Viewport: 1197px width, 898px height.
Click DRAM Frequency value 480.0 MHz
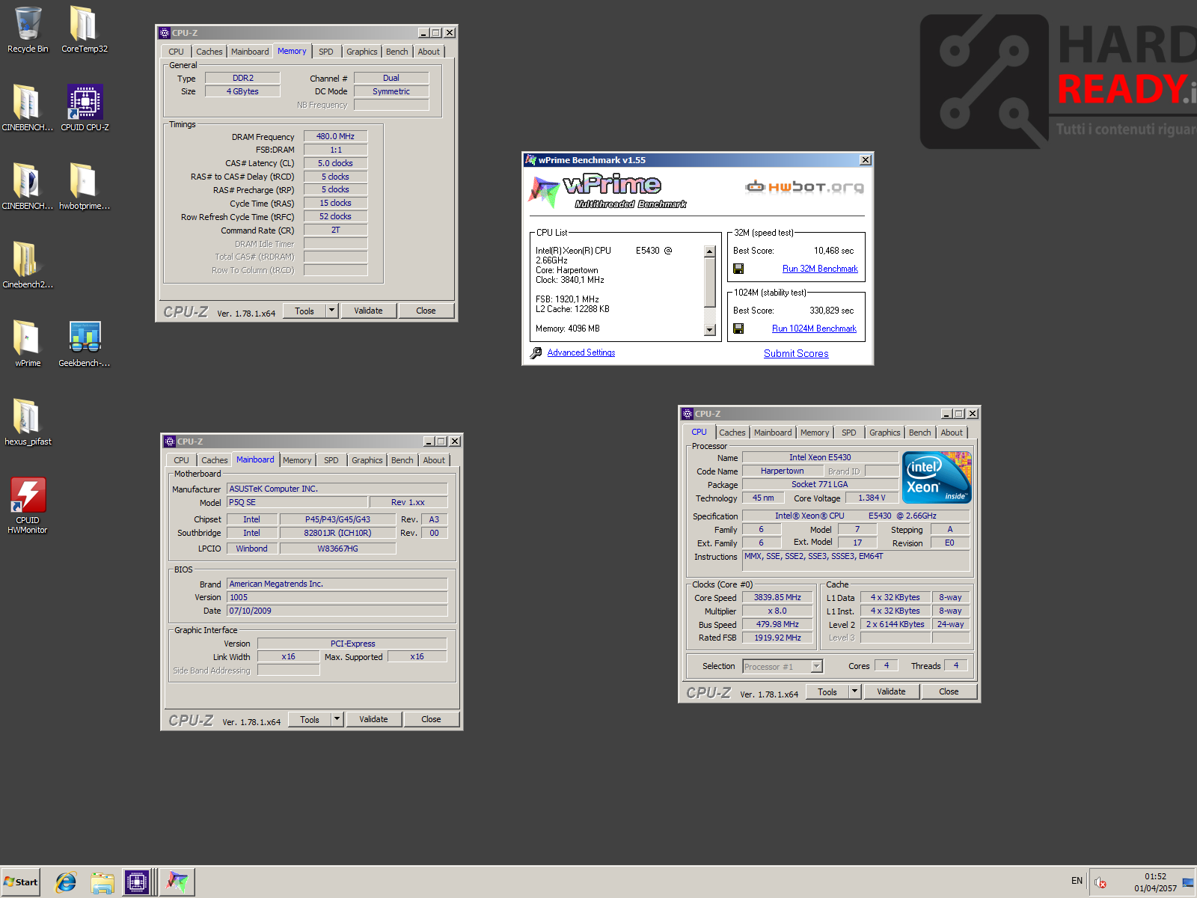point(335,136)
